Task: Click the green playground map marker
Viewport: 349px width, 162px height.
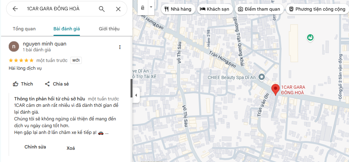Action: click(x=310, y=37)
